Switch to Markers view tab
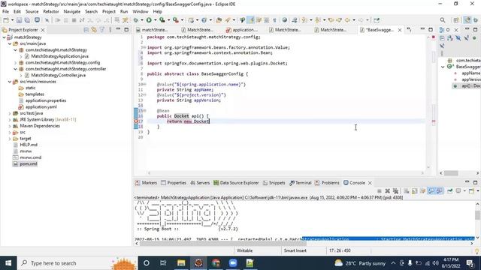 tap(146, 183)
